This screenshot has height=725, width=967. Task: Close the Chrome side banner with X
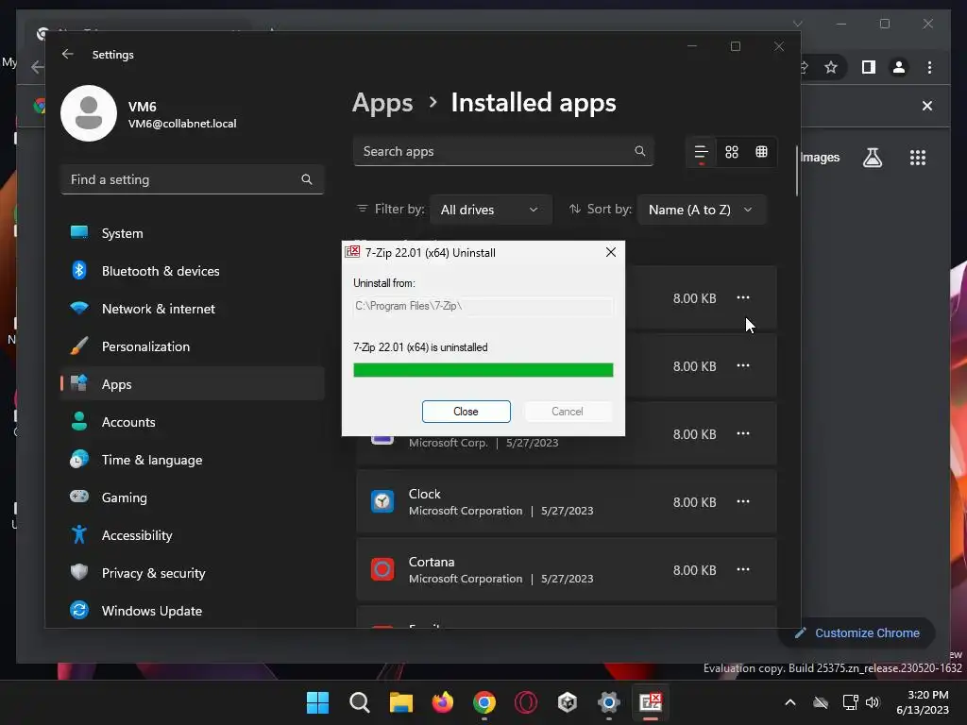point(927,106)
